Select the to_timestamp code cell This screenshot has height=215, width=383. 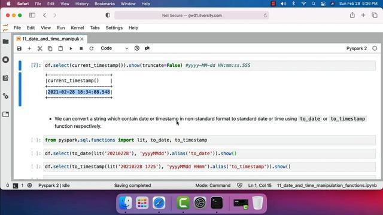pyautogui.click(x=209, y=167)
